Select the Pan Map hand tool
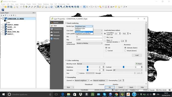 [x=24, y=7]
